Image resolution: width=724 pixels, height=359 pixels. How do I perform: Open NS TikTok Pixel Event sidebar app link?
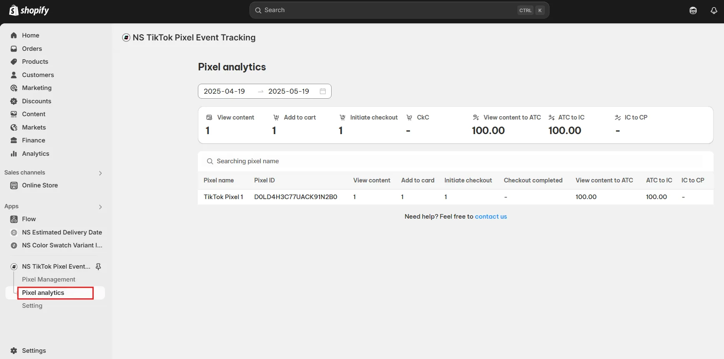(56, 267)
